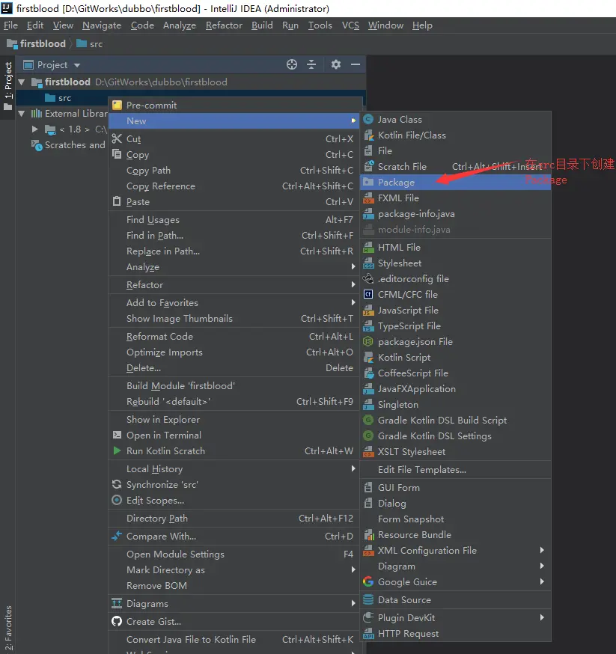The height and width of the screenshot is (654, 616).
Task: Select Build Module 'firstblood'
Action: [x=234, y=386]
